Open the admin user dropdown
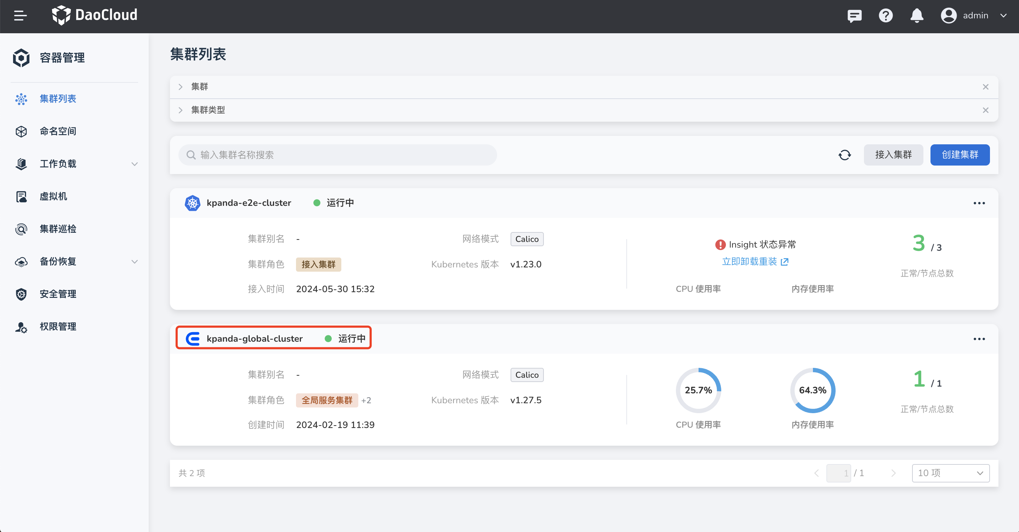Screen dimensions: 1019x532 pos(975,16)
